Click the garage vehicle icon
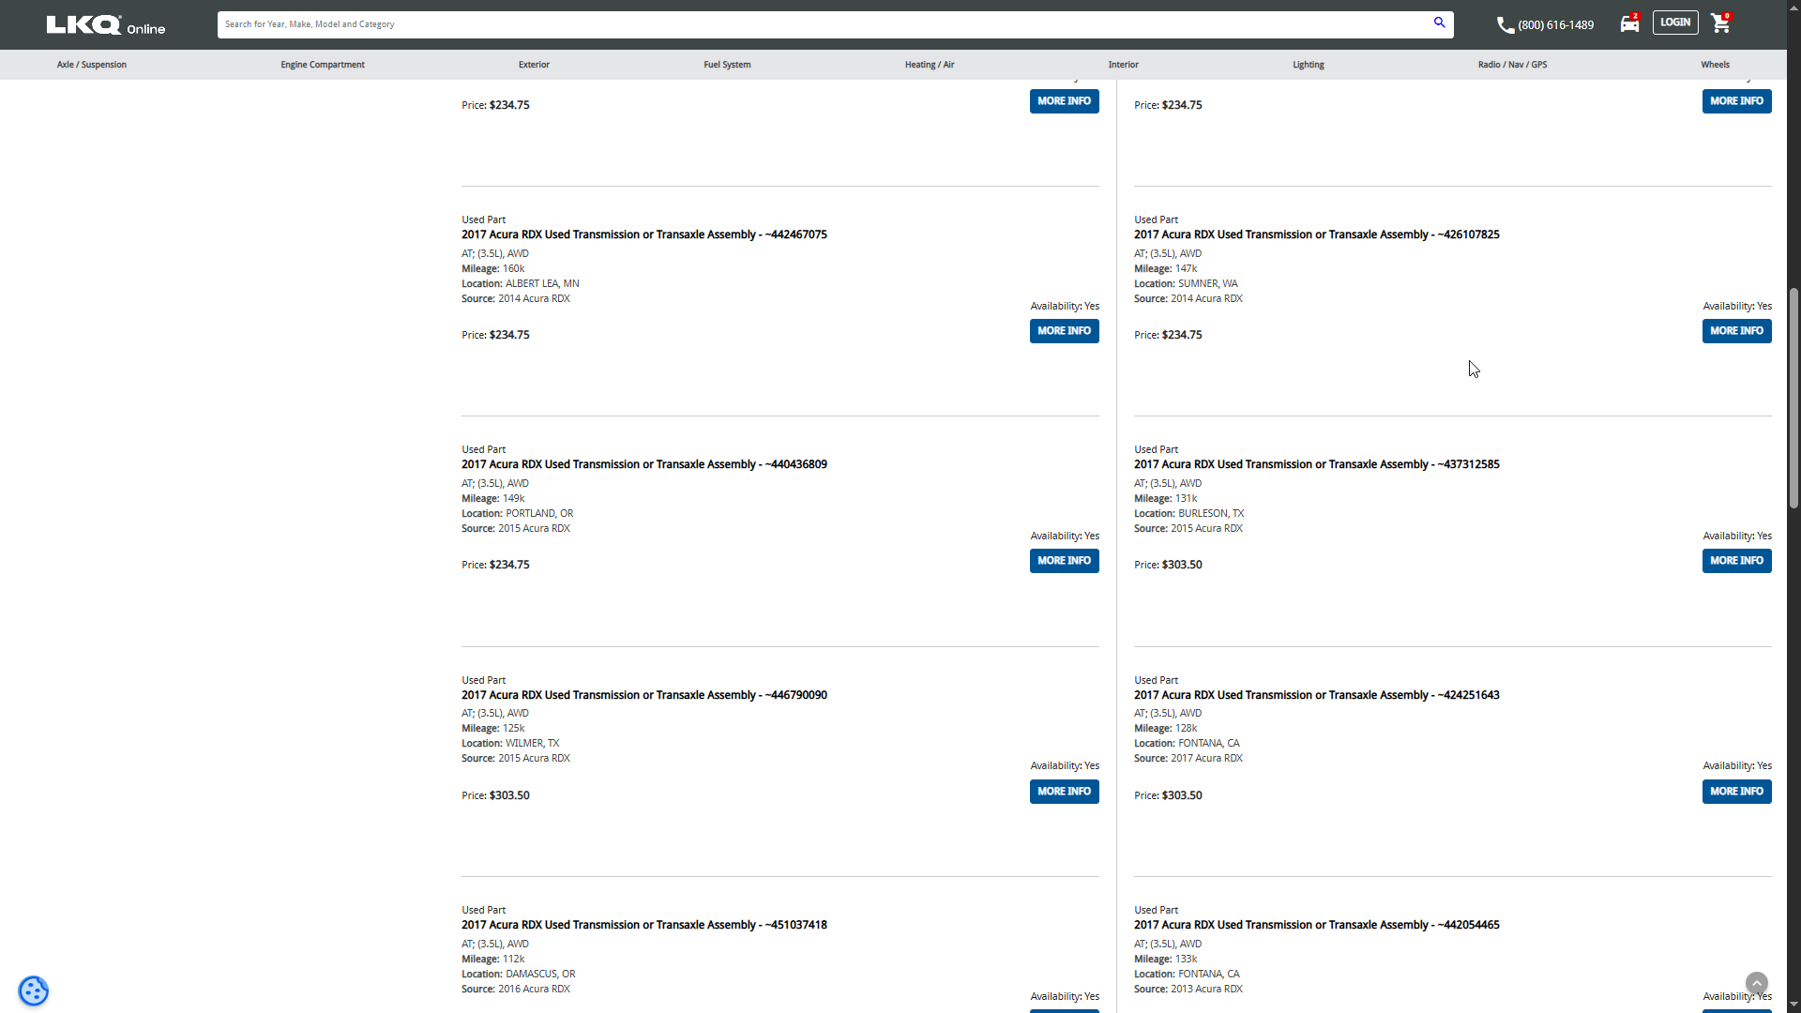 pos(1629,24)
